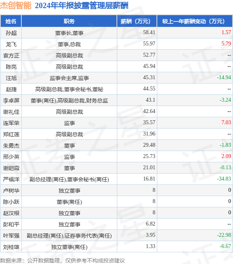This screenshot has width=233, height=264.
Task: Click the green change value -22.98
Action: coord(224,235)
